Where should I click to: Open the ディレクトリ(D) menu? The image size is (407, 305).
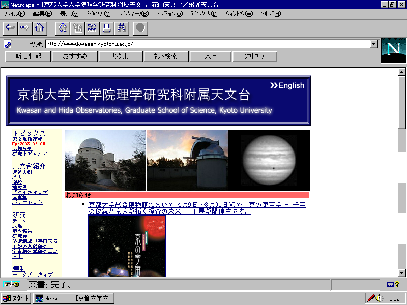(205, 14)
